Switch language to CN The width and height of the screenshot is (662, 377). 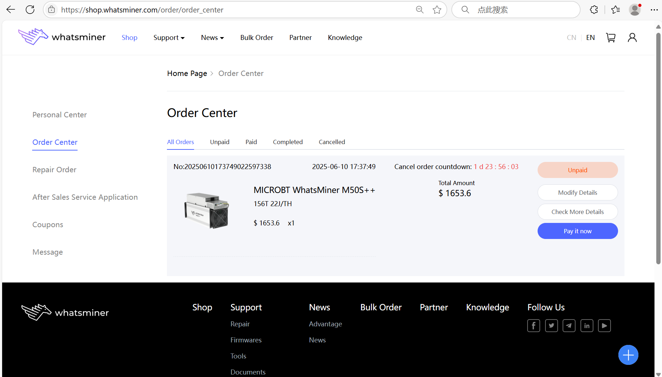click(x=572, y=37)
